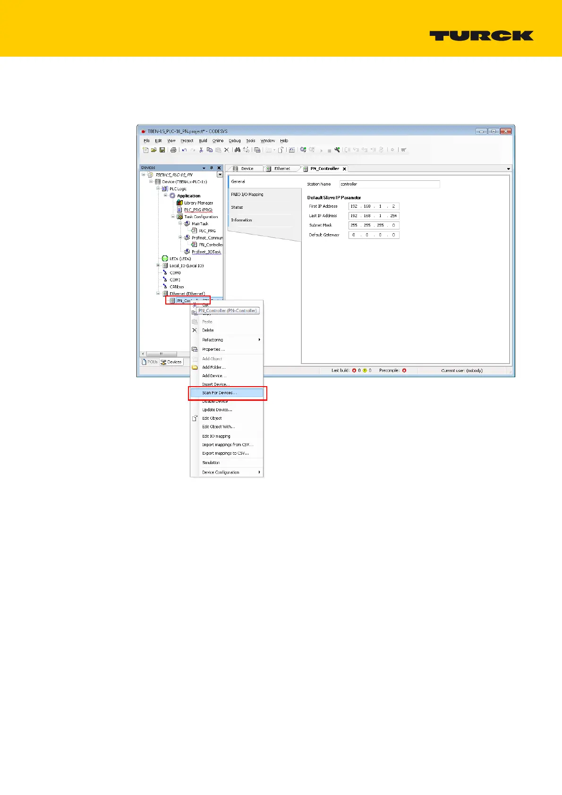Viewport: 562px width, 795px height.
Task: Close the PN_Controller editor tab
Action: point(344,169)
